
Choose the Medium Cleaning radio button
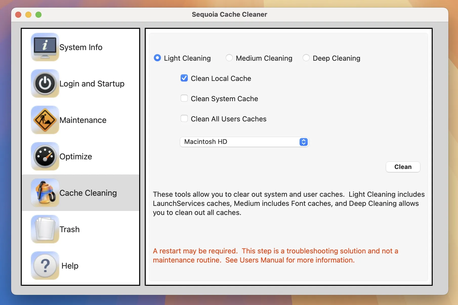(x=229, y=58)
